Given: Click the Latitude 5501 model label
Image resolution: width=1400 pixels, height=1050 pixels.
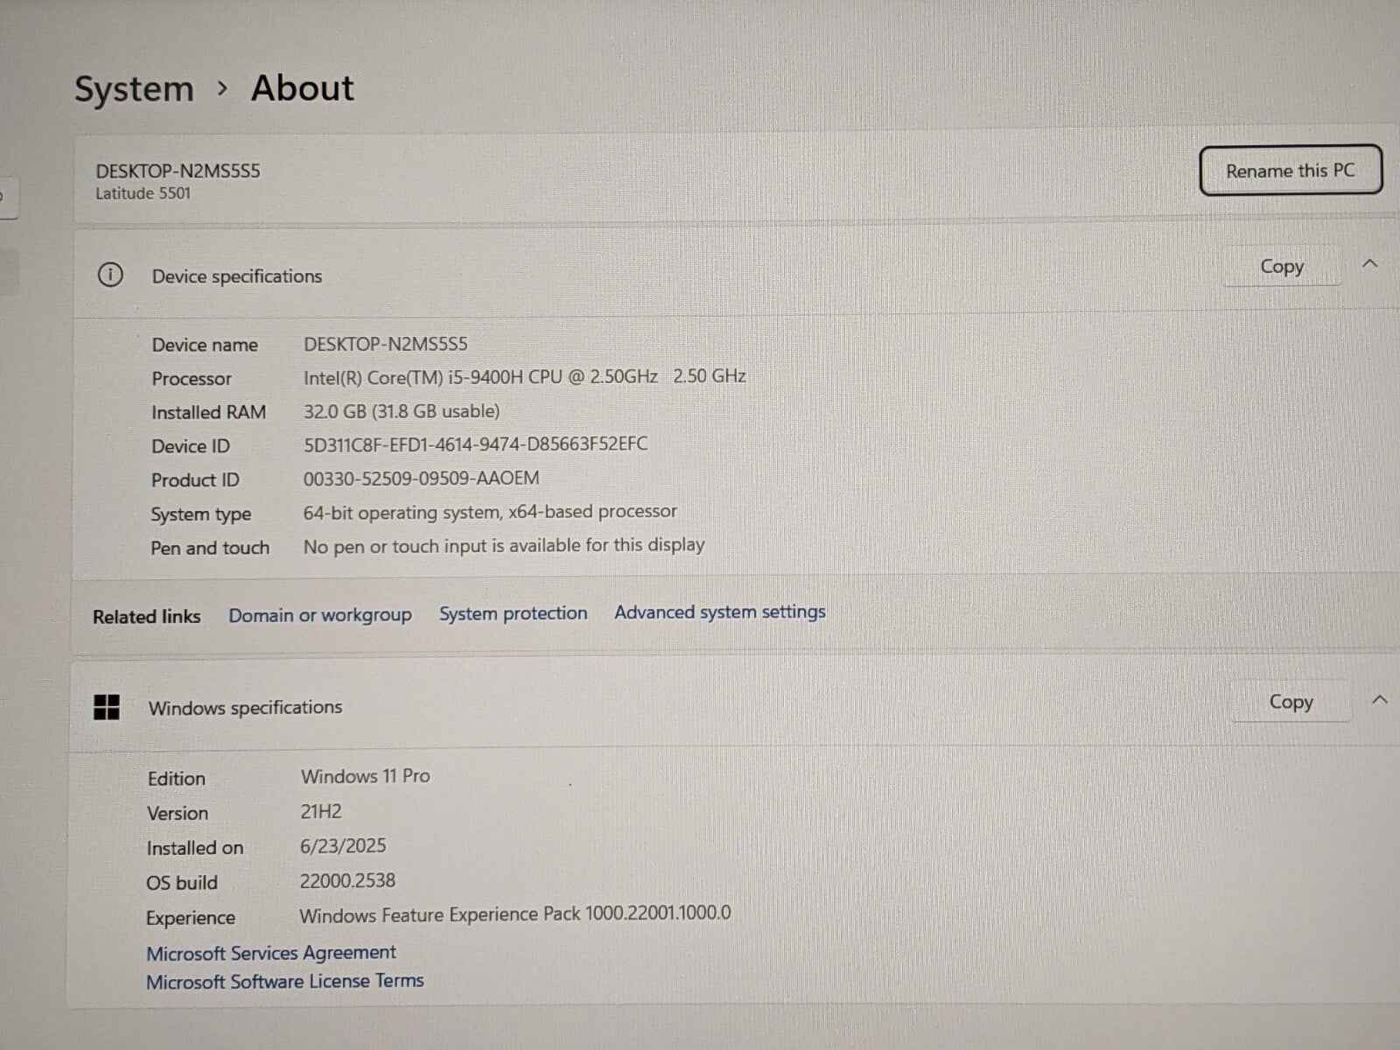Looking at the screenshot, I should [143, 193].
